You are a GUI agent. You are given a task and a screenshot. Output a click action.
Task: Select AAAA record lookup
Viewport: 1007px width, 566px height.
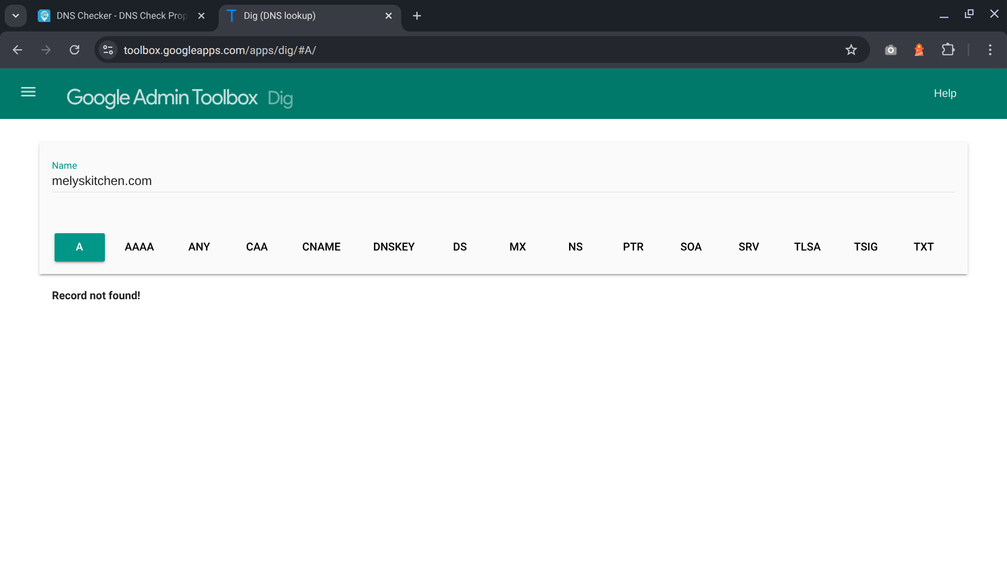click(x=139, y=247)
